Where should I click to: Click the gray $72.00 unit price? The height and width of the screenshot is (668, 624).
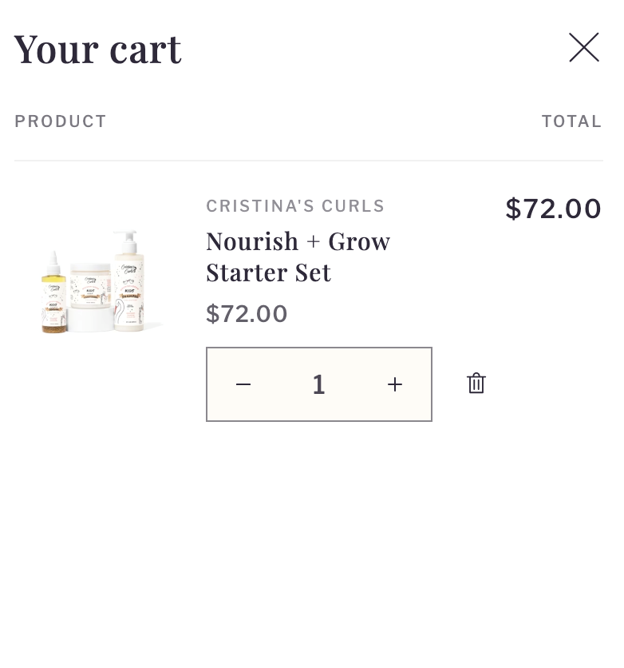coord(247,314)
